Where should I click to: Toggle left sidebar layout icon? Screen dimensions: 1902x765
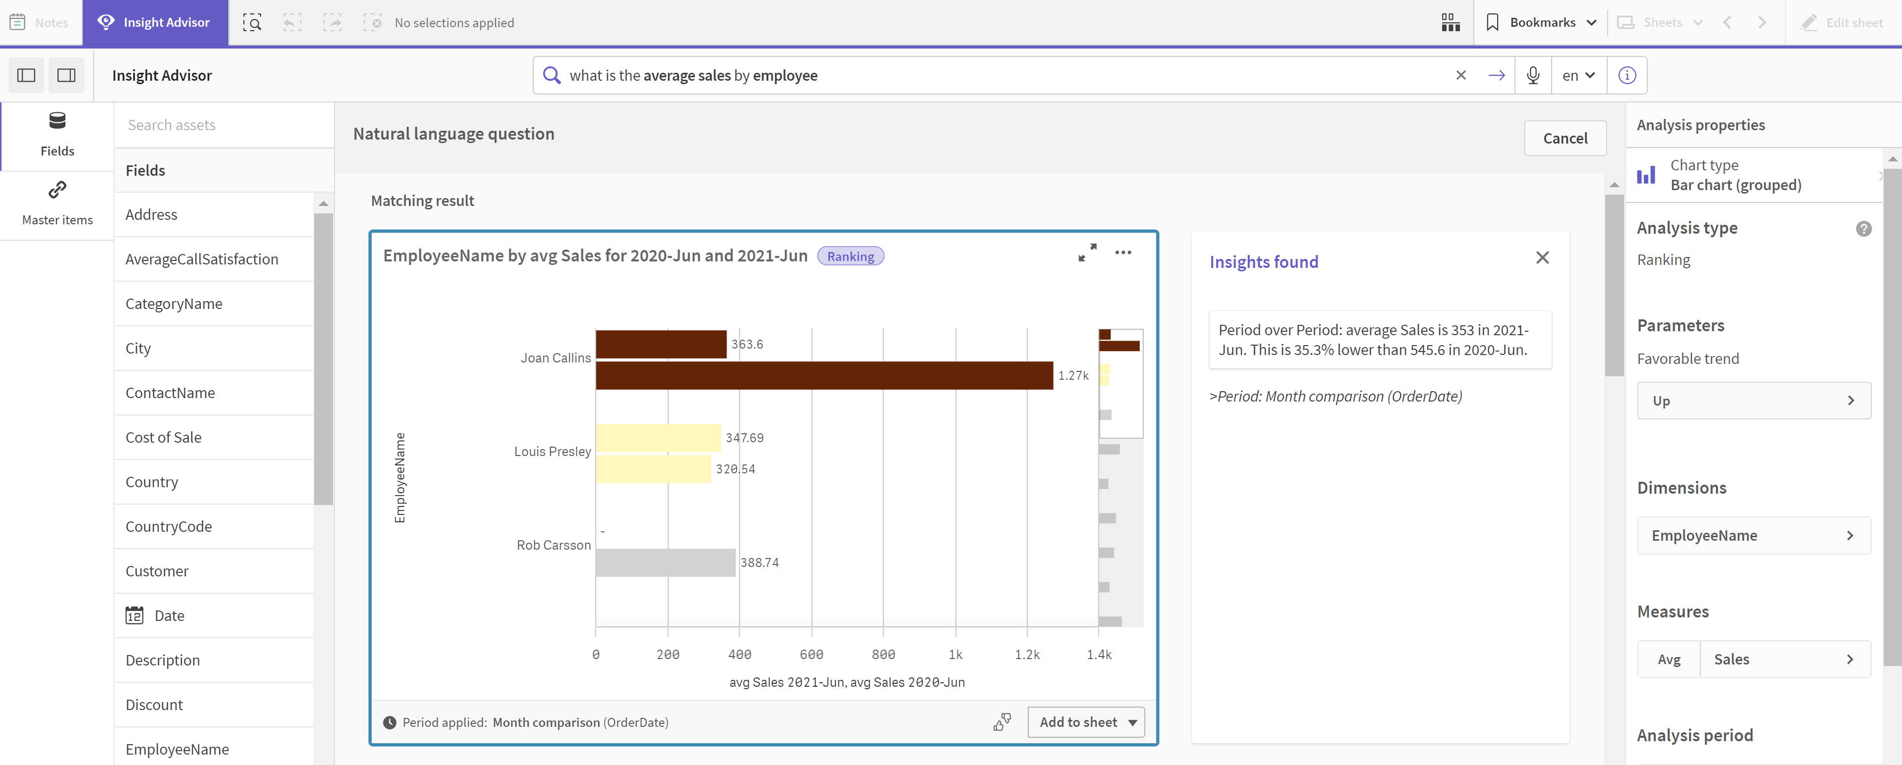coord(27,75)
